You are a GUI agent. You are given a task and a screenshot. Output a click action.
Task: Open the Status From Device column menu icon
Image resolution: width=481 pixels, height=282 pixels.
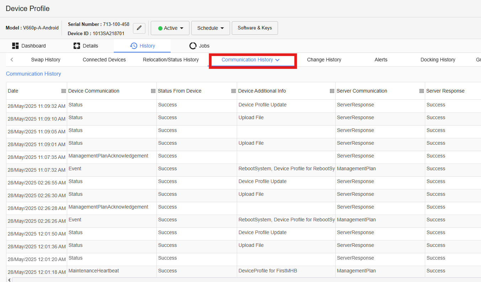click(x=234, y=91)
